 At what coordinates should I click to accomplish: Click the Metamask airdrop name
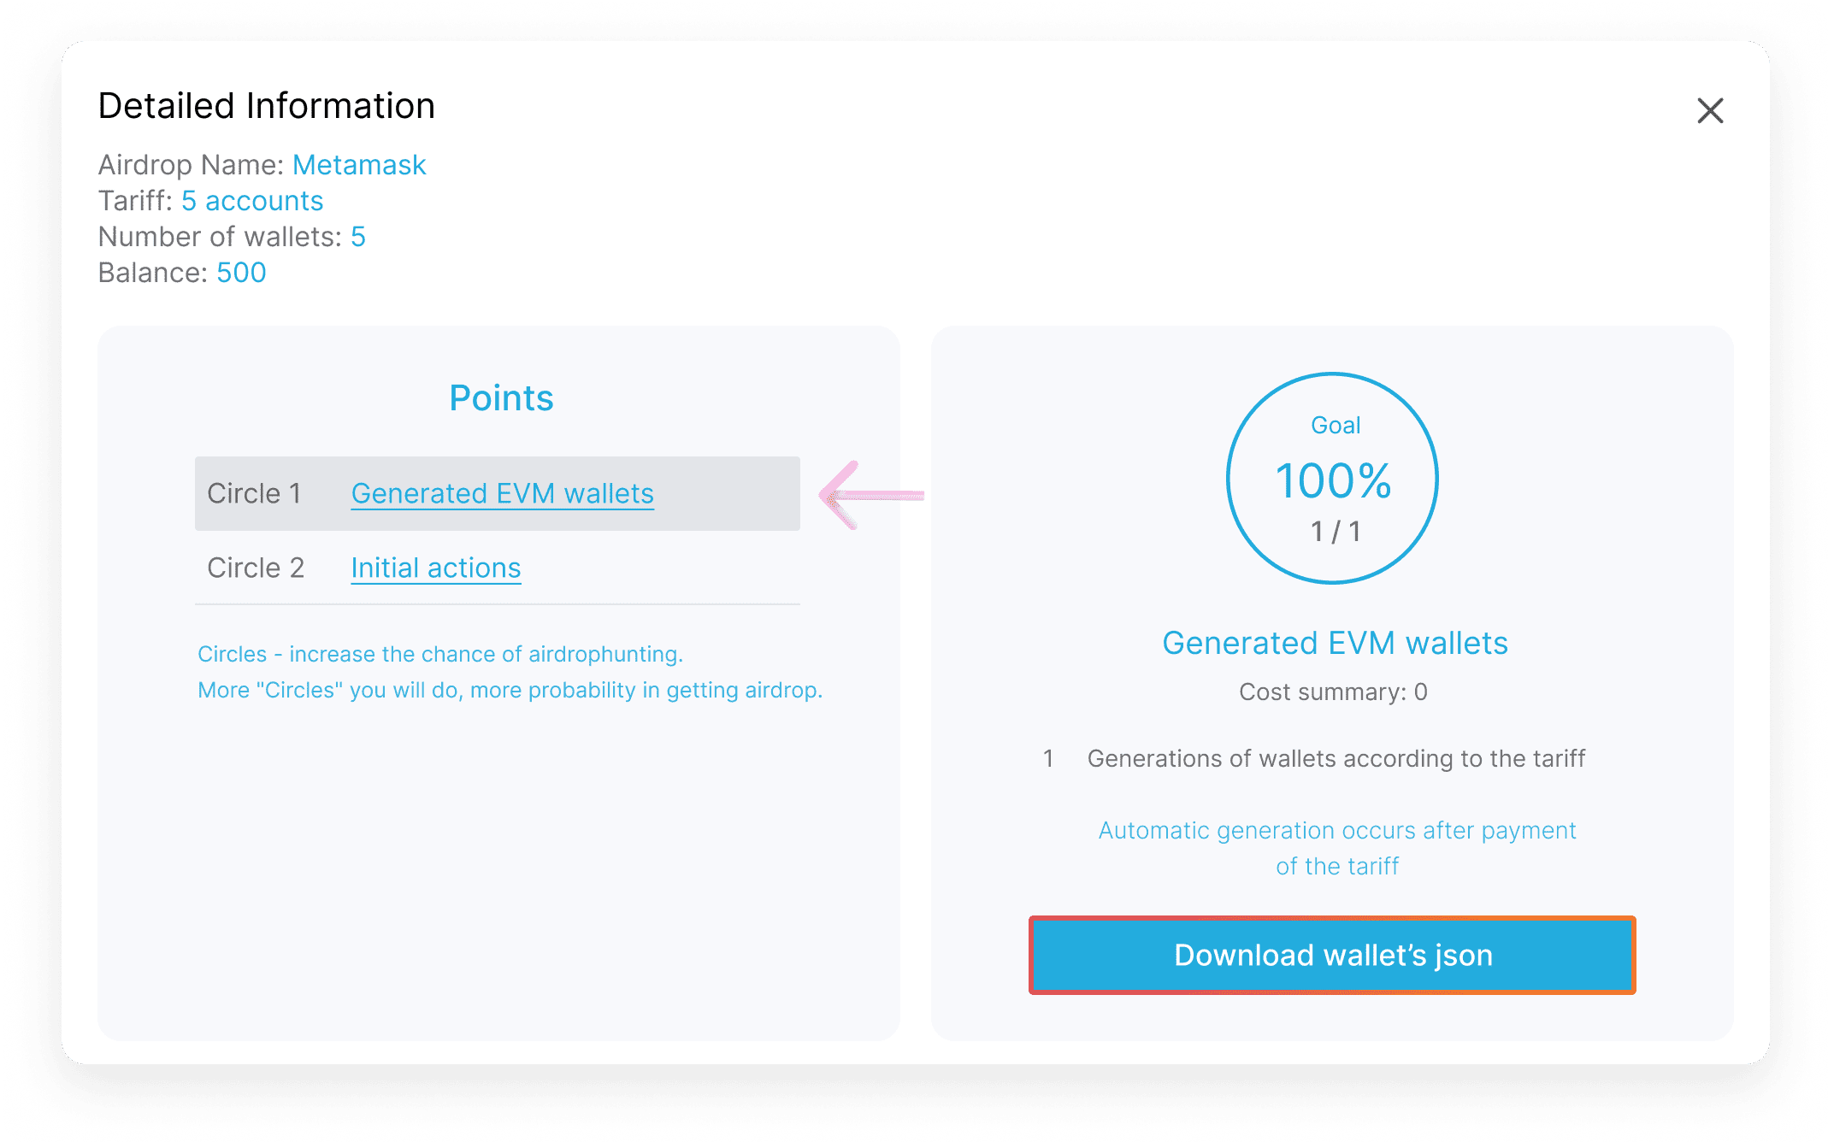click(359, 165)
